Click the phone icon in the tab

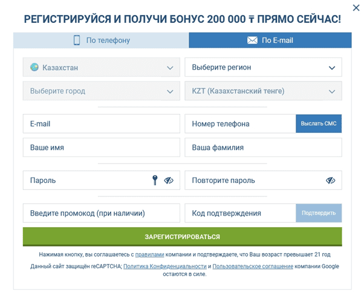[77, 40]
